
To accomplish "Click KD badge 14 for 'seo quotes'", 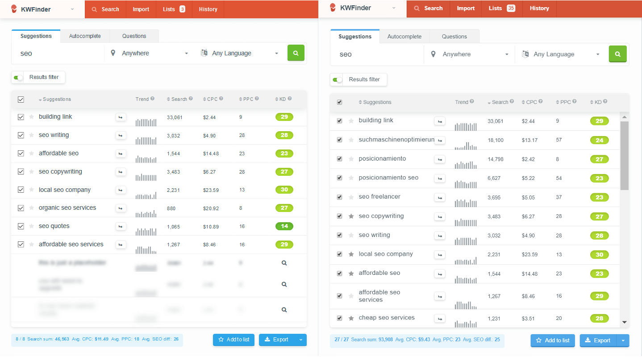I will coord(284,226).
